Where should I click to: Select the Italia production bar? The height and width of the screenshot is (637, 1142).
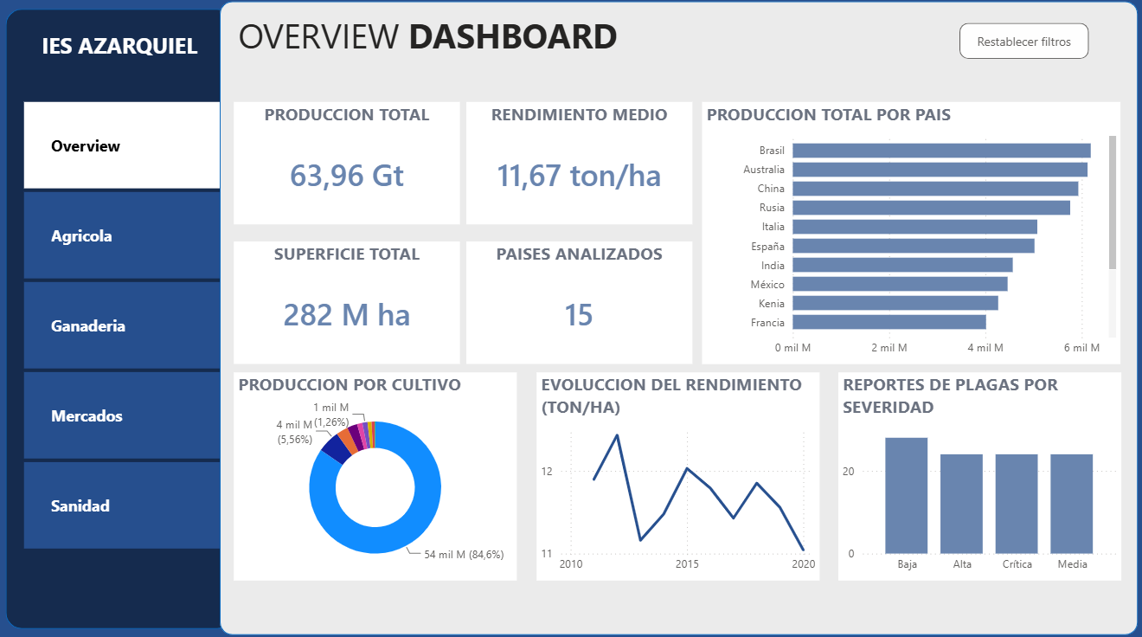coord(914,227)
